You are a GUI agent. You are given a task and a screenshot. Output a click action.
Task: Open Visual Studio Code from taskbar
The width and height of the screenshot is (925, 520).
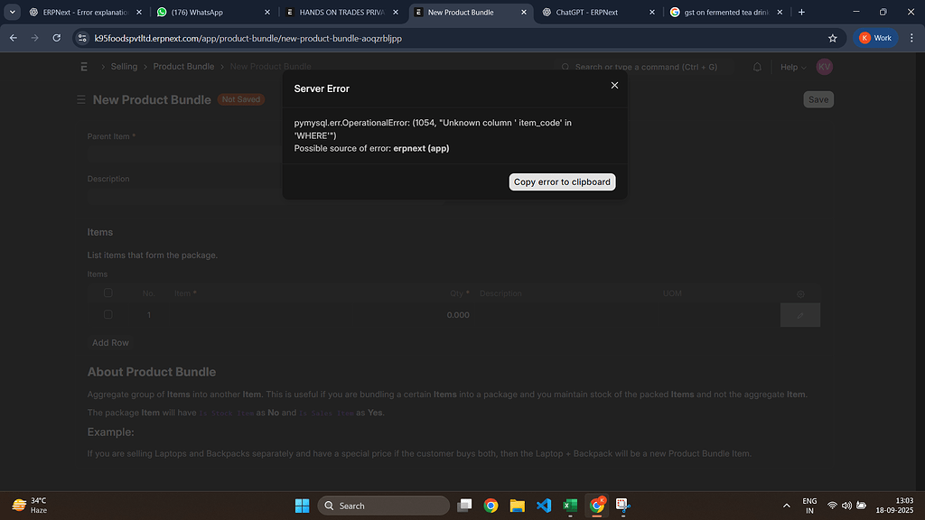pyautogui.click(x=544, y=506)
